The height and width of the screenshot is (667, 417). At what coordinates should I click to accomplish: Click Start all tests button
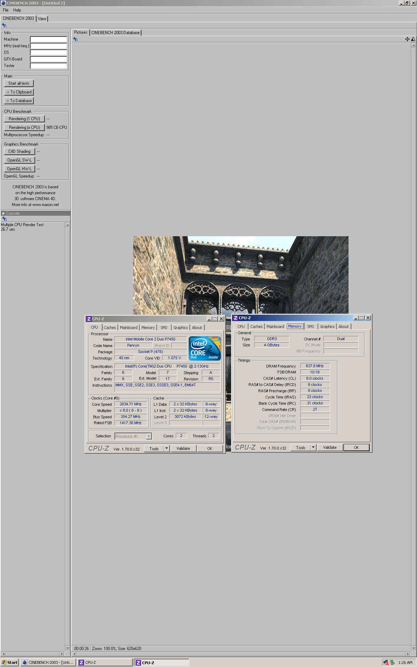pyautogui.click(x=19, y=83)
